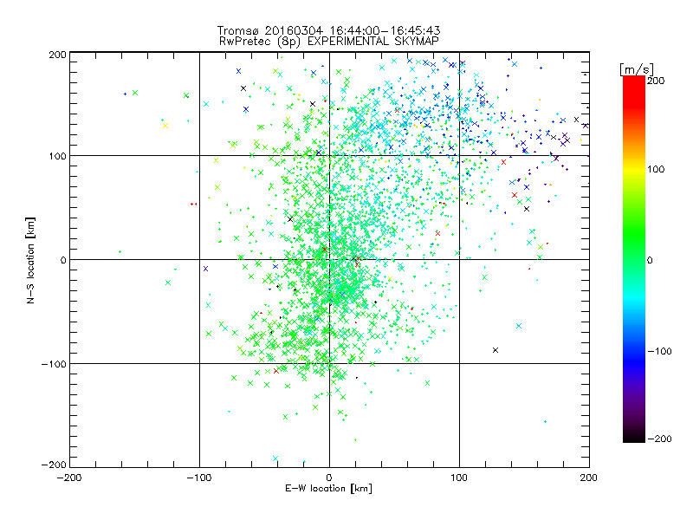Viewport: 693px width, 520px height.
Task: Click y-axis tick label '200'
Action: point(57,55)
